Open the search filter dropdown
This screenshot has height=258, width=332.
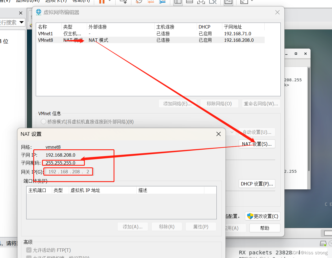[21, 22]
